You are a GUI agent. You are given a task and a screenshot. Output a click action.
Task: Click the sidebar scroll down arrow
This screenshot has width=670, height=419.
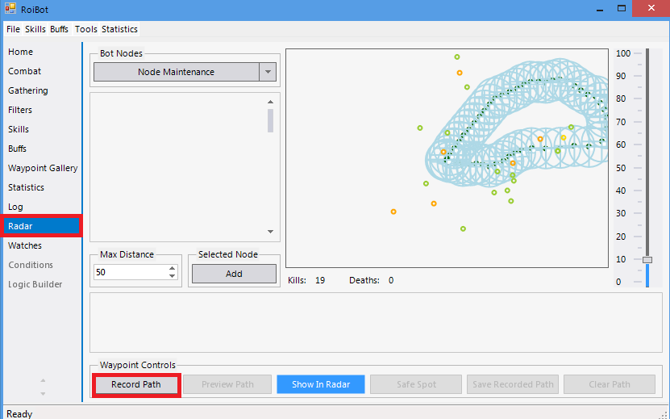point(43,394)
